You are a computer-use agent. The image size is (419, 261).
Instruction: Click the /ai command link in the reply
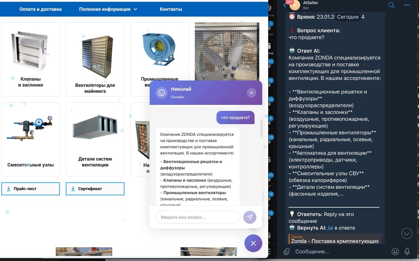(331, 227)
